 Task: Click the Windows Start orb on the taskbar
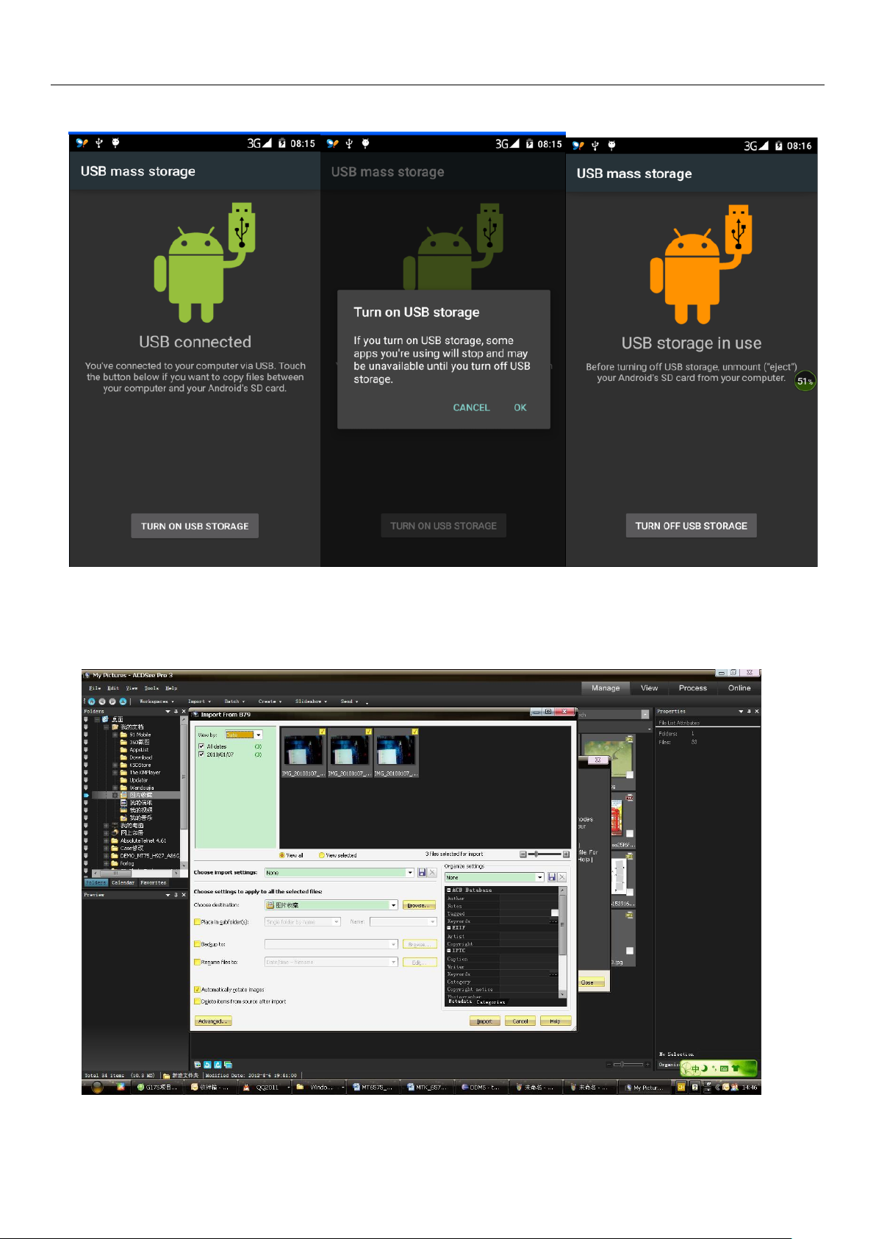(x=97, y=1088)
